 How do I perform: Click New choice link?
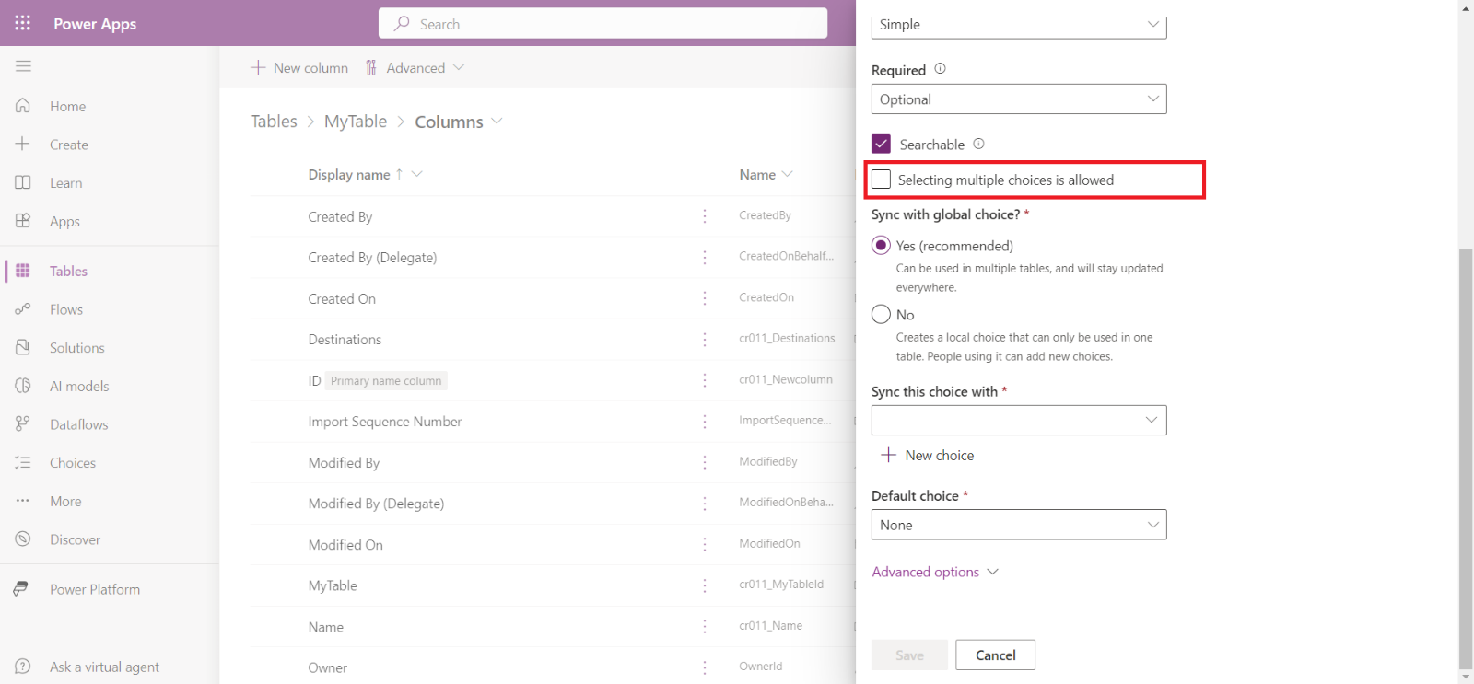(928, 455)
